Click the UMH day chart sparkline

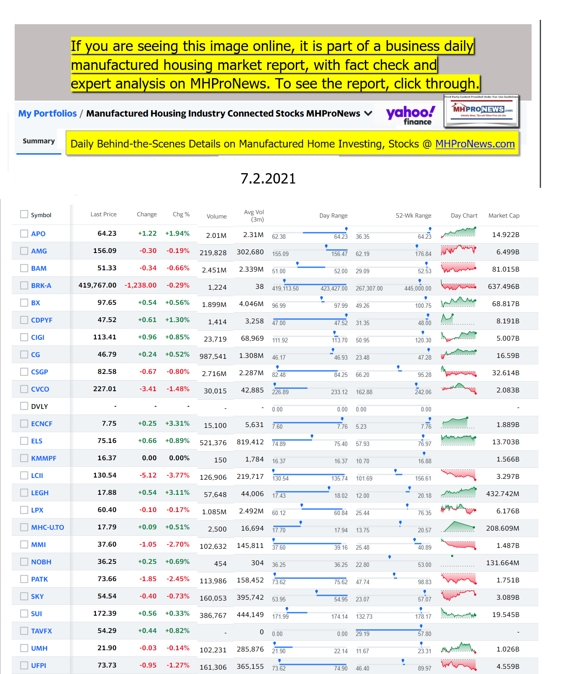tap(459, 647)
